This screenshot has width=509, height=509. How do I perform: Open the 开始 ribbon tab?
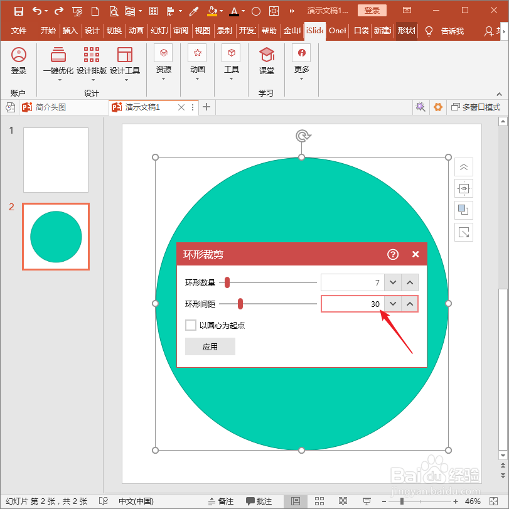click(48, 31)
